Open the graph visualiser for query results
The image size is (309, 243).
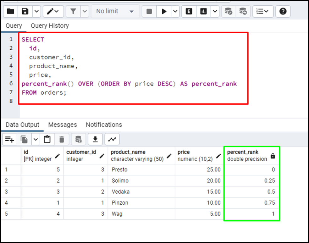click(112, 139)
